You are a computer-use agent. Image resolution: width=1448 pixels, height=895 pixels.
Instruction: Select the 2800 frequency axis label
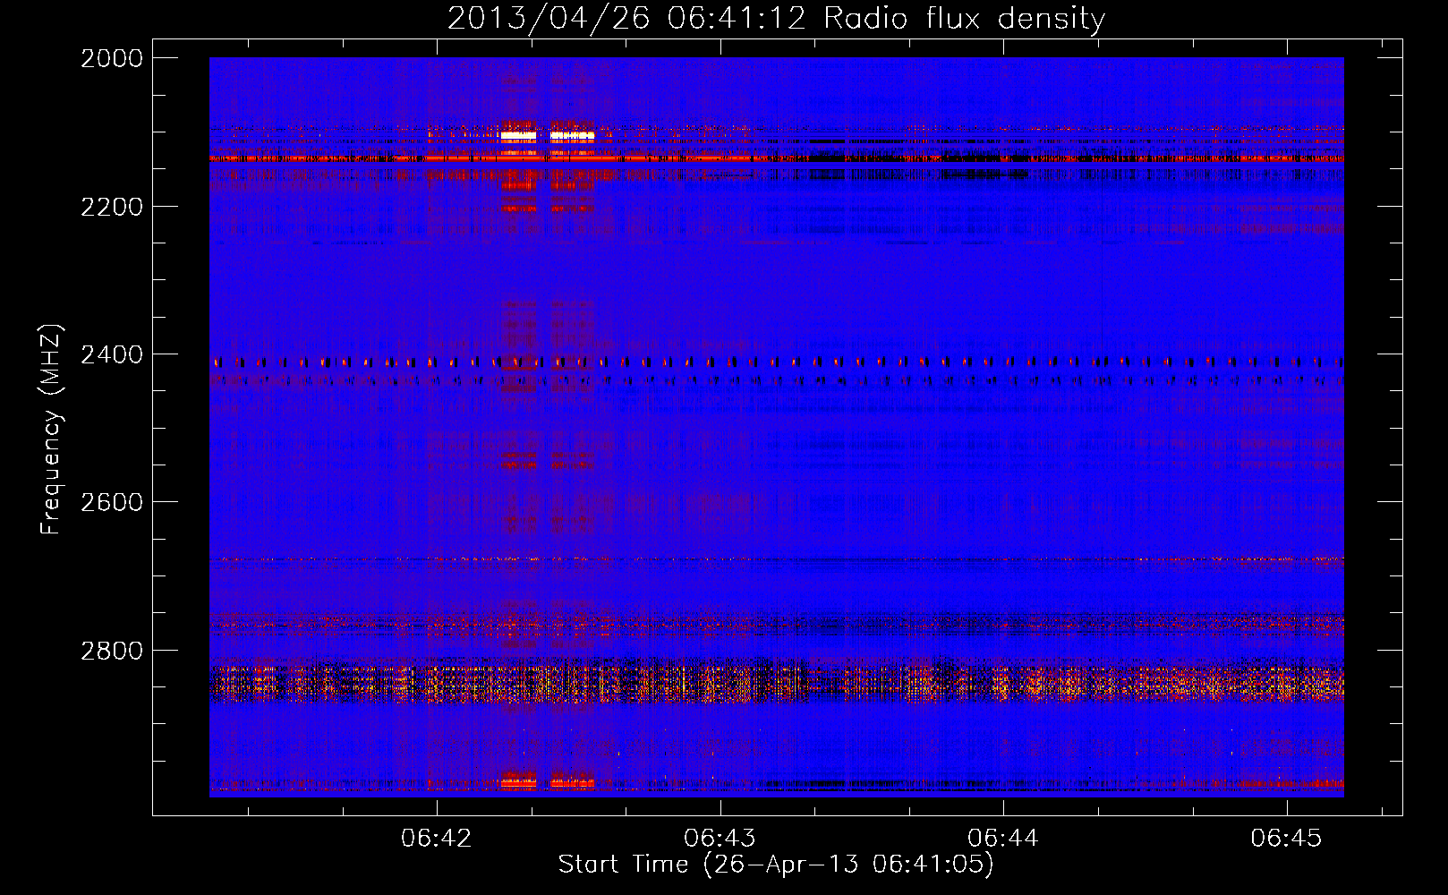click(112, 651)
